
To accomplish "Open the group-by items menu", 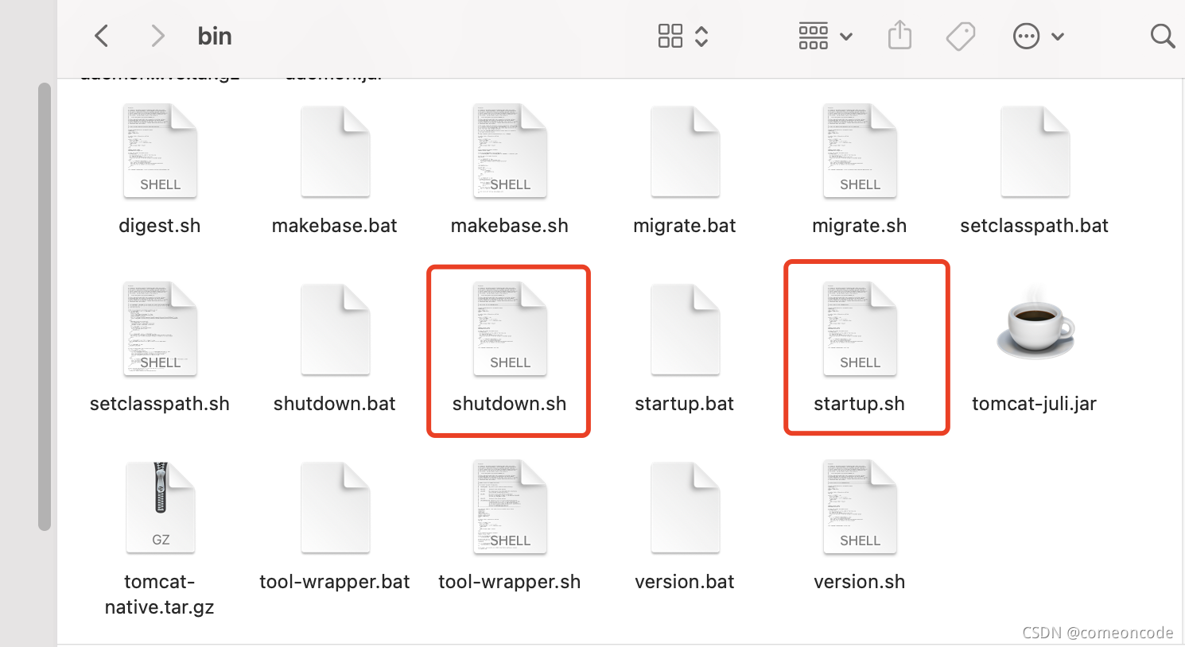I will tap(825, 36).
